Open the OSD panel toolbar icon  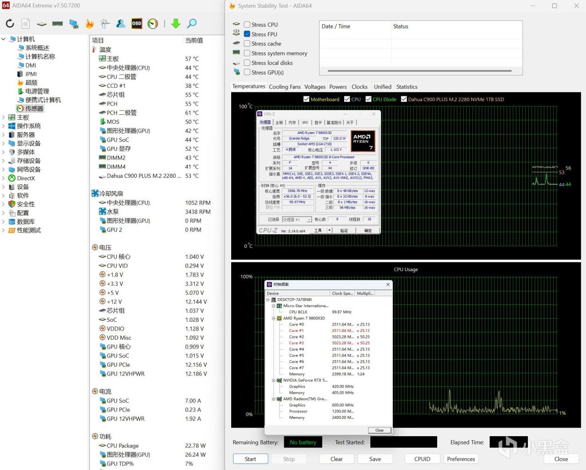point(136,24)
